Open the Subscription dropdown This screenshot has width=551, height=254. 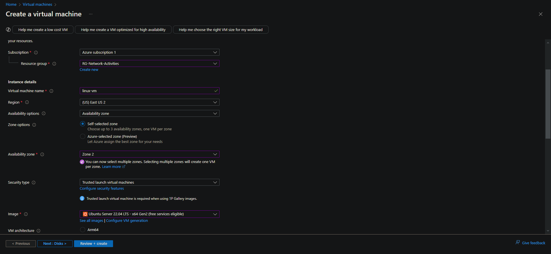pyautogui.click(x=150, y=52)
